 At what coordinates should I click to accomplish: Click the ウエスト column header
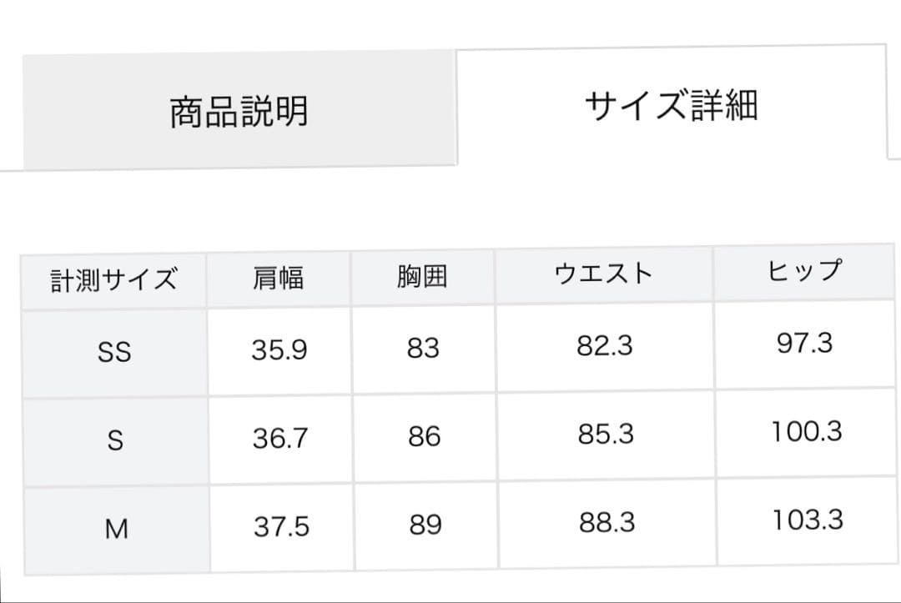pyautogui.click(x=605, y=271)
